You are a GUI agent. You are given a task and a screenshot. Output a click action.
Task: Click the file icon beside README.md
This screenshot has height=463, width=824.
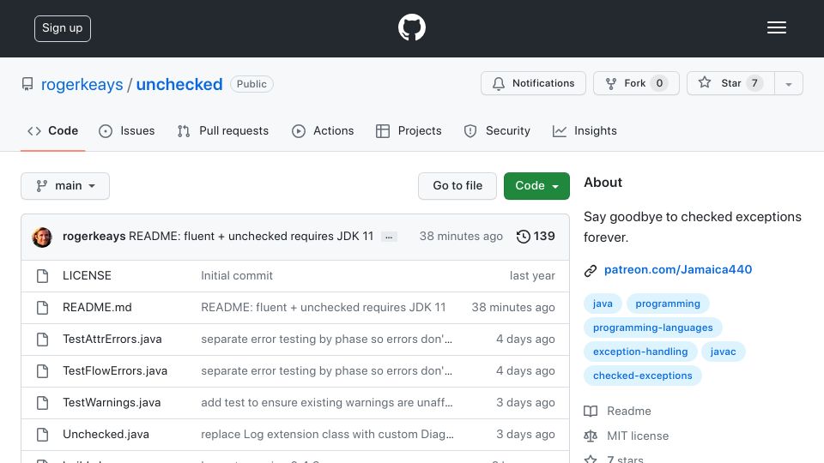[x=43, y=308]
